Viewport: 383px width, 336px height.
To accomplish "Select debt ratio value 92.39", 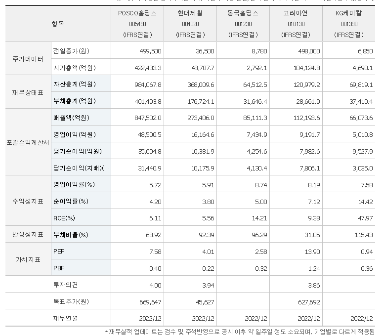I will pos(207,235).
